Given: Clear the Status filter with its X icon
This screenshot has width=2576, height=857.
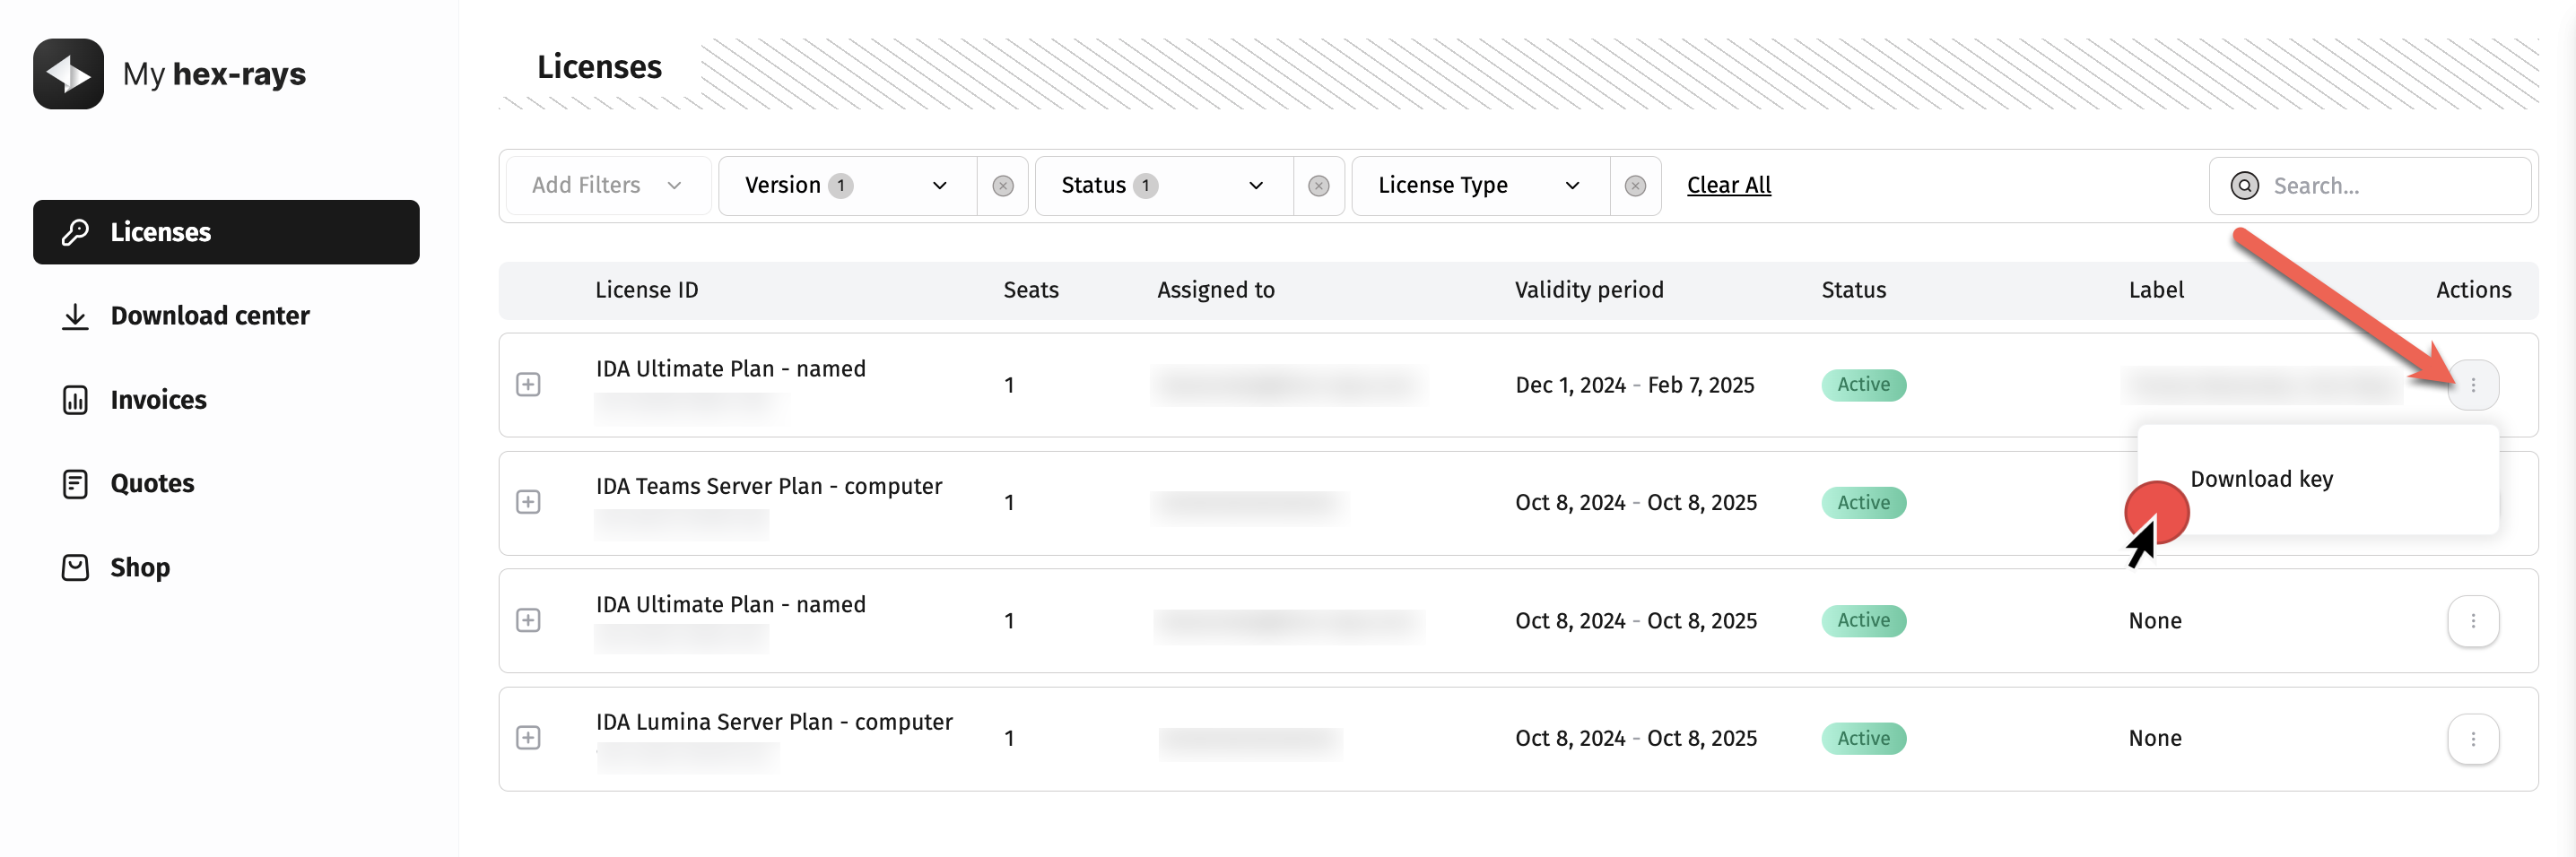Looking at the screenshot, I should click(x=1318, y=186).
